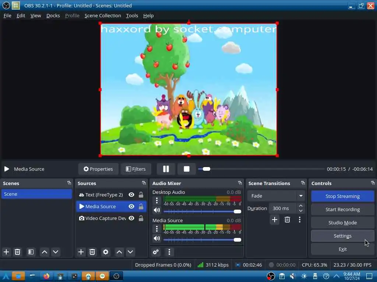The image size is (377, 282).
Task: Open source properties gear in Sources panel
Action: click(106, 252)
